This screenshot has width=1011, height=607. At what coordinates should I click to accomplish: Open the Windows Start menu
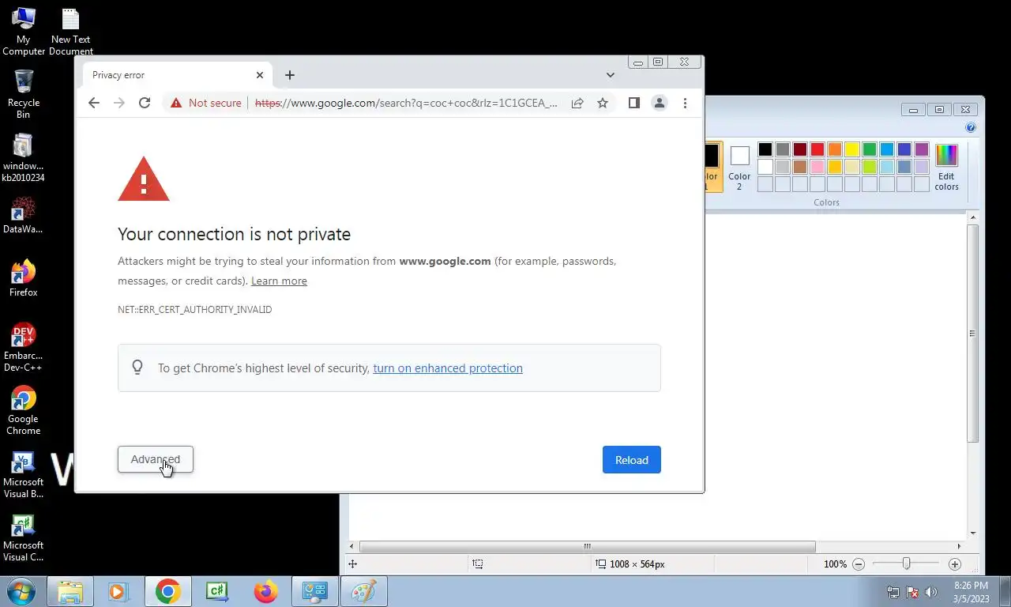pyautogui.click(x=21, y=591)
